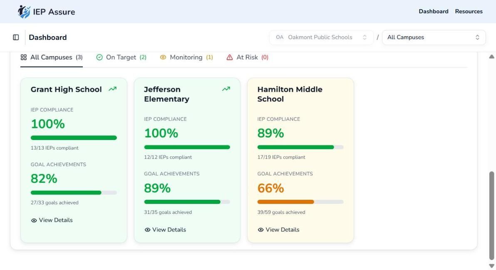Click the Grant High School card title
The image size is (496, 270).
pyautogui.click(x=66, y=89)
